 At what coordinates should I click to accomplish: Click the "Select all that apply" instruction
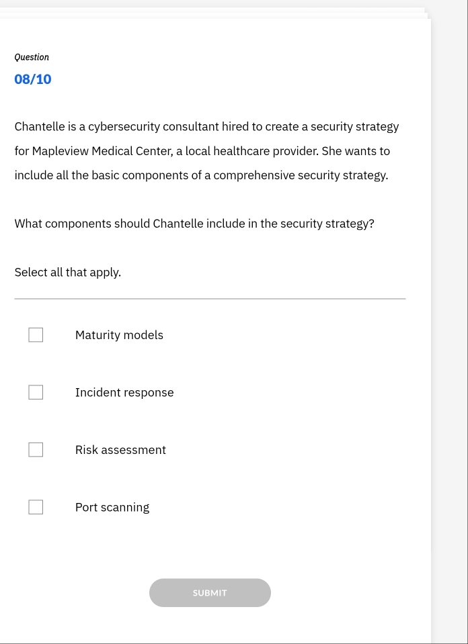coord(68,273)
